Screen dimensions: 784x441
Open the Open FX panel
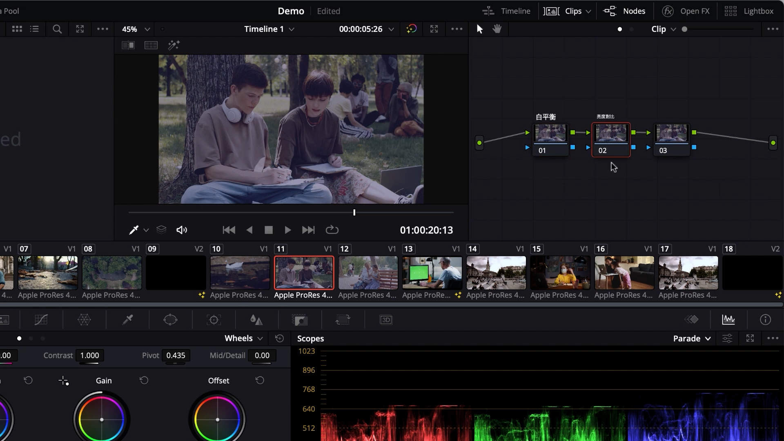pos(694,11)
